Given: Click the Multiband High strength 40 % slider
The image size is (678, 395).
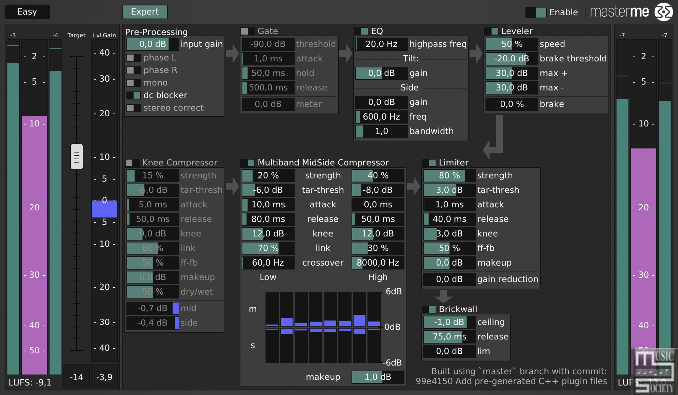Looking at the screenshot, I should point(378,175).
